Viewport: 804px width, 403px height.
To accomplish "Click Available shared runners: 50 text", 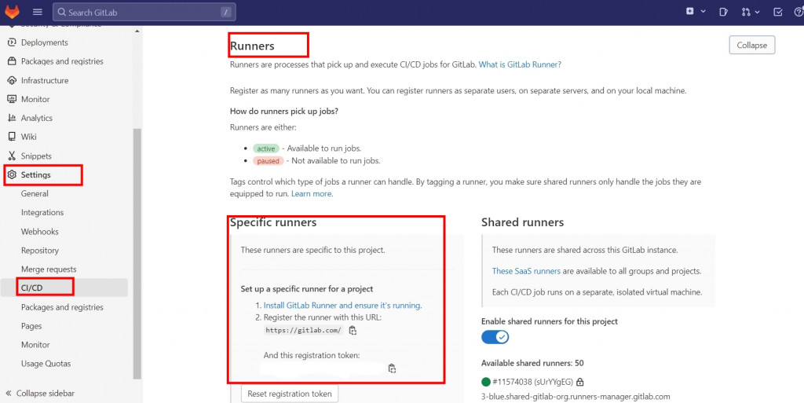I will 532,363.
